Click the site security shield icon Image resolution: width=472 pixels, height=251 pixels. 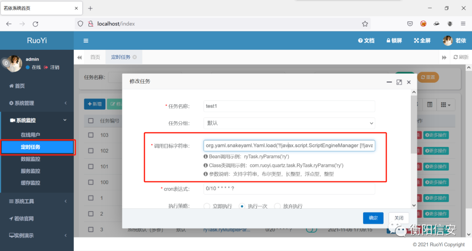[x=80, y=24]
